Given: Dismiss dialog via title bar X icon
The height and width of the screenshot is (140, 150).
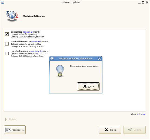Looking at the screenshot, I should [99, 59].
